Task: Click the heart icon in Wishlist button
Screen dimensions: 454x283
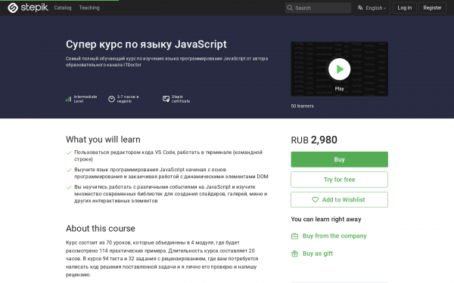Action: coord(315,199)
